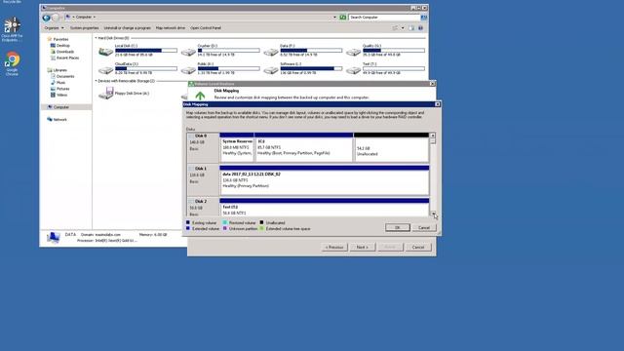The height and width of the screenshot is (351, 624).
Task: Click scroll up arrow in disks list
Action: click(433, 136)
